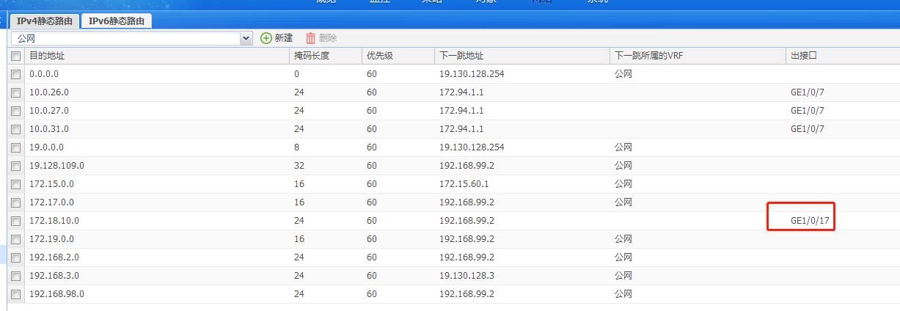This screenshot has height=311, width=900.
Task: Click next hop 172.94.1.1 in 10.0.27.0 row
Action: click(x=461, y=111)
